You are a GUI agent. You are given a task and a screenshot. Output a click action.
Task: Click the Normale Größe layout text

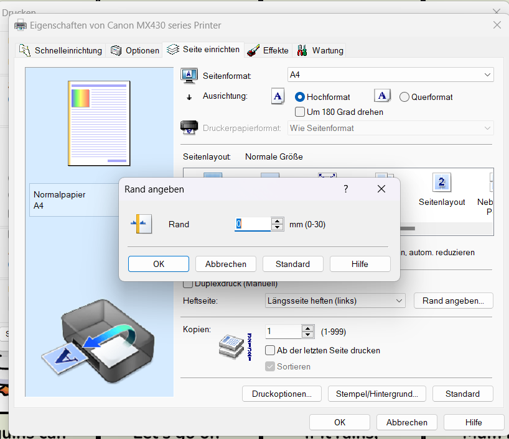point(274,156)
